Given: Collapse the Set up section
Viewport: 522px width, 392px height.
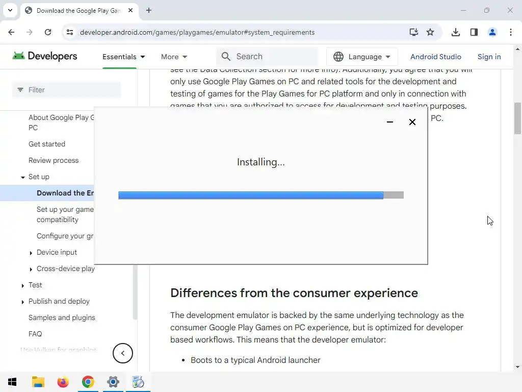Looking at the screenshot, I should pos(22,177).
